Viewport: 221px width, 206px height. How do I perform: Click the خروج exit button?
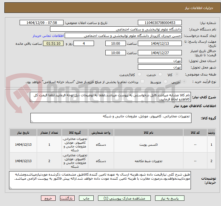click(48, 198)
